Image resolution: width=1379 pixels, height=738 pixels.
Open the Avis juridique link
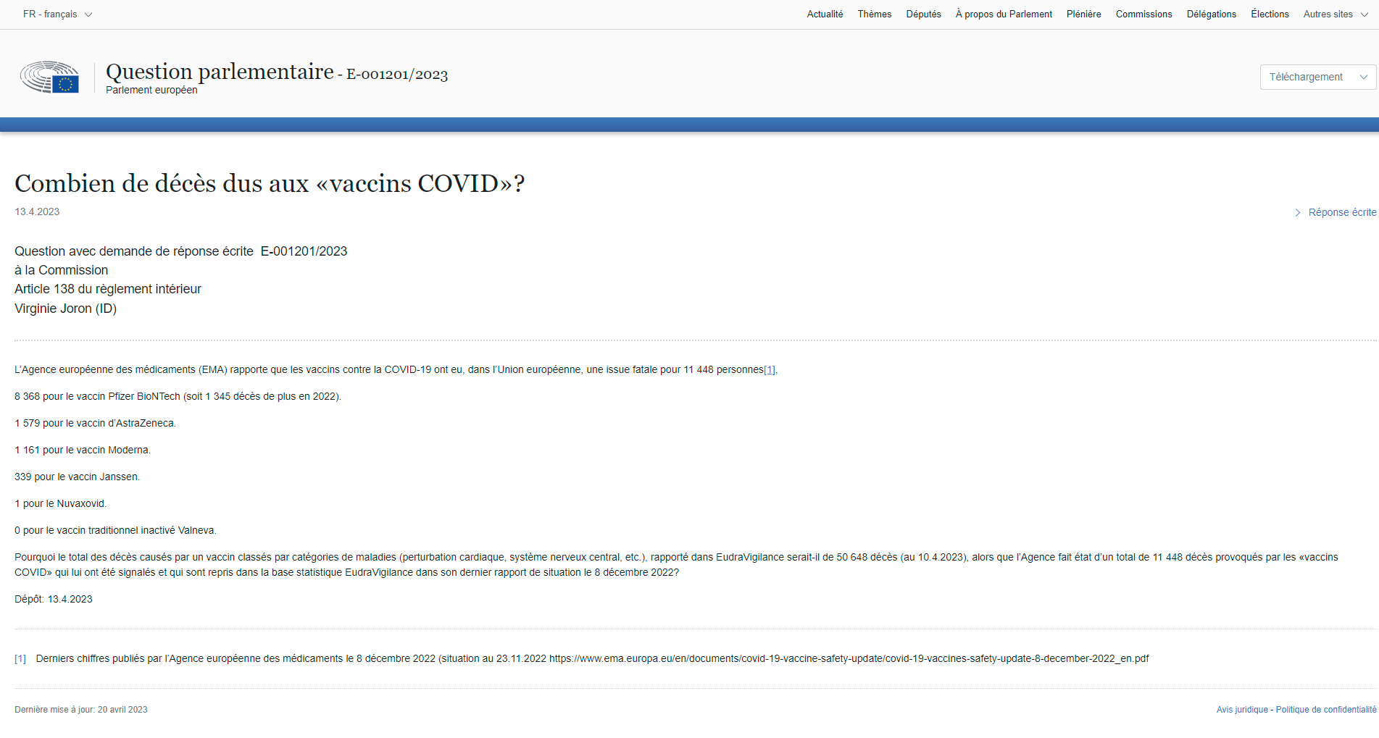(x=1242, y=710)
